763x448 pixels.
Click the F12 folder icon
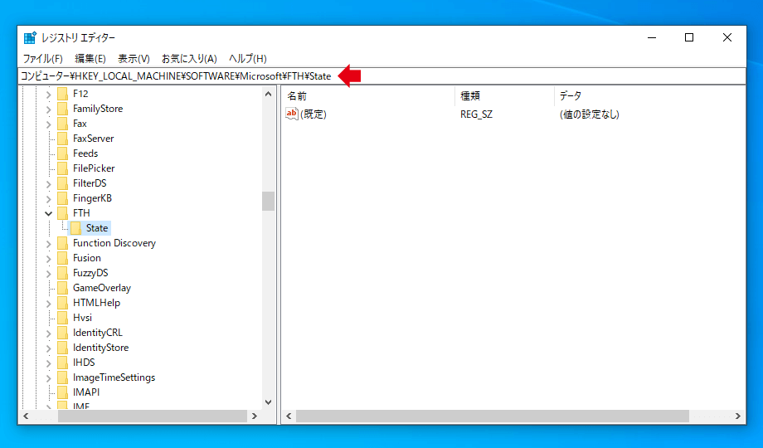pyautogui.click(x=62, y=94)
